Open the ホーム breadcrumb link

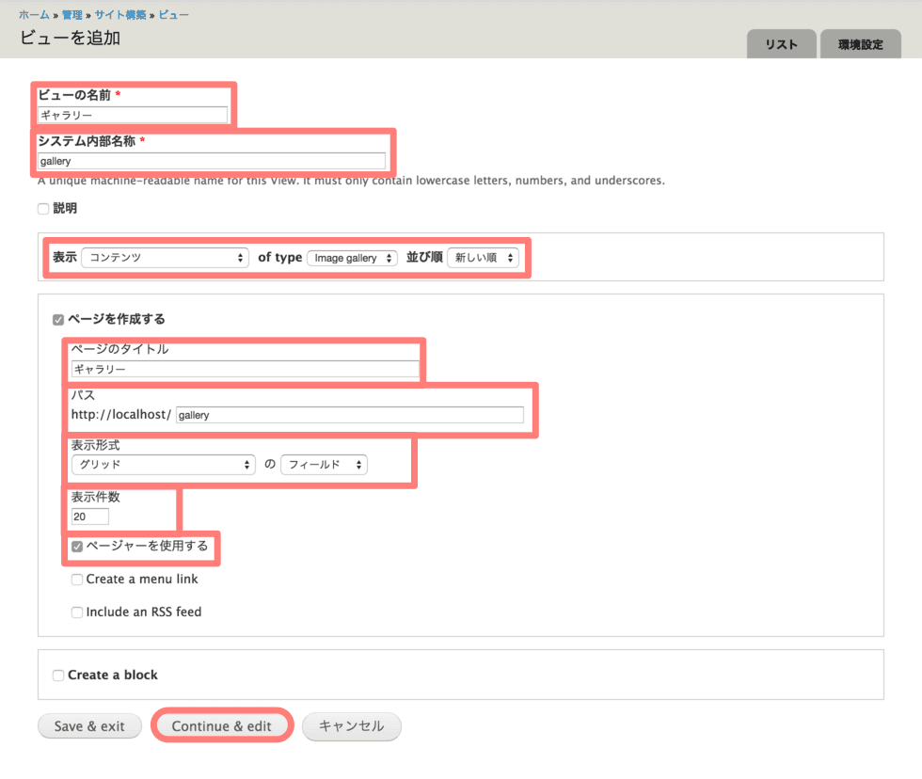34,15
